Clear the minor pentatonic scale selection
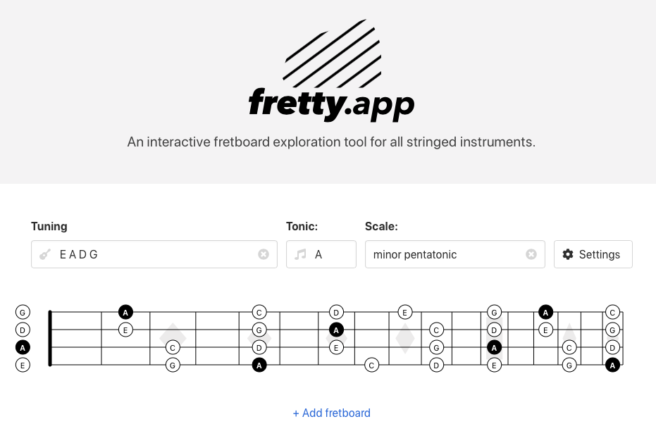Screen dimensions: 656x431 pos(531,254)
